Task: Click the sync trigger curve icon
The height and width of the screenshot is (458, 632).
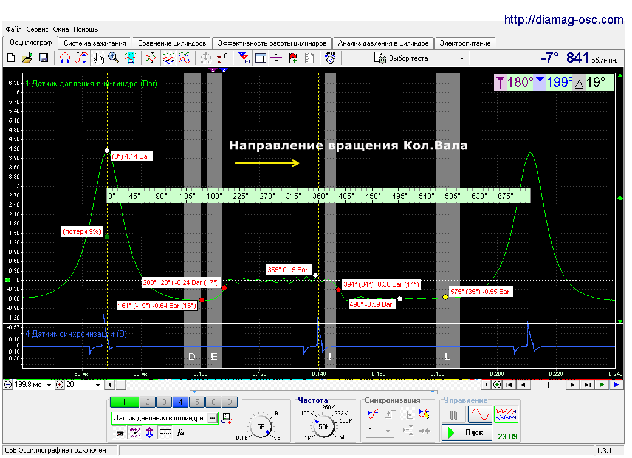Action: pos(373,414)
